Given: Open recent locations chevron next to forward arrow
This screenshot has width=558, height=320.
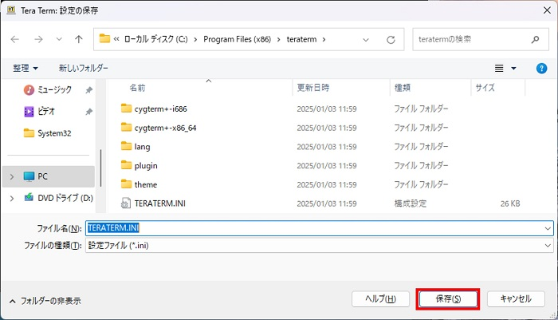Looking at the screenshot, I should 59,39.
